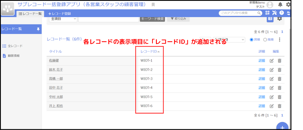Toggle the pin icon beside レコード一覧 sidebar
Viewport: 303px width, 130px height.
(x=38, y=29)
